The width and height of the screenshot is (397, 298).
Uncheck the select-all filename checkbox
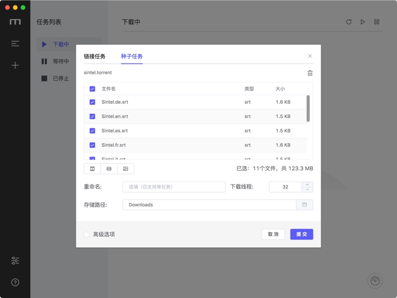92,87
